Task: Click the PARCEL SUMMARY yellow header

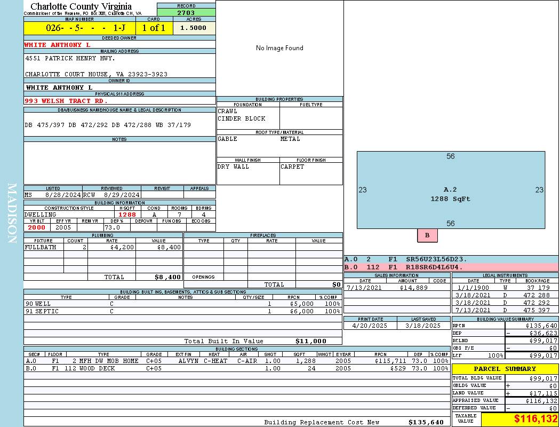Action: point(505,369)
